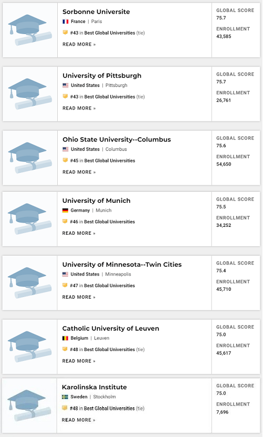The image size is (264, 437).
Task: Select READ MORE under Minnesota--Twin Cities
Action: [79, 297]
